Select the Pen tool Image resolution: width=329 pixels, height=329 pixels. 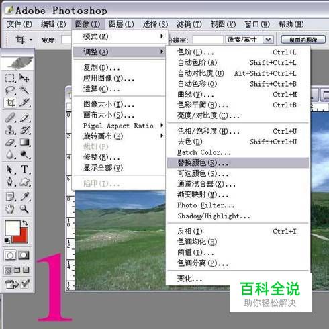tap(10, 182)
